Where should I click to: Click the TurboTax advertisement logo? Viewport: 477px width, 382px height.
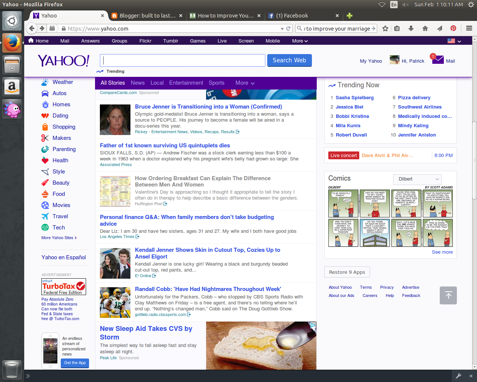click(64, 287)
